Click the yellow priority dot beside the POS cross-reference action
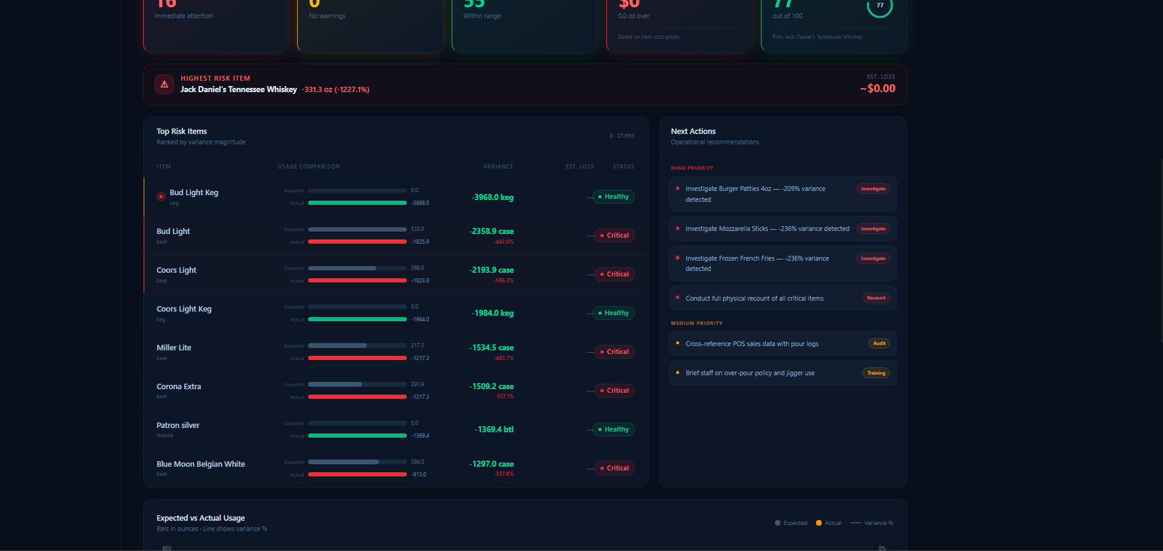The image size is (1163, 551). (677, 343)
